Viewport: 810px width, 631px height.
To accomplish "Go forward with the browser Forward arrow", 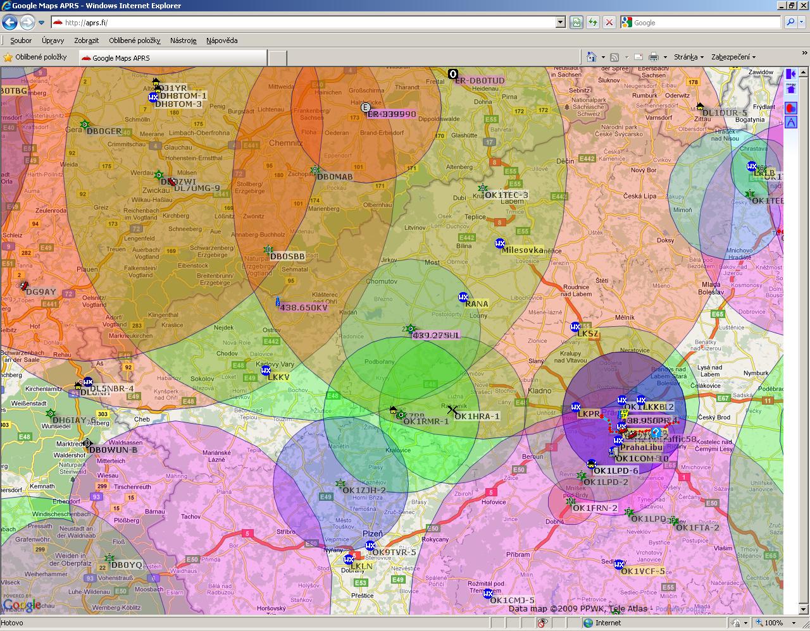I will (27, 23).
